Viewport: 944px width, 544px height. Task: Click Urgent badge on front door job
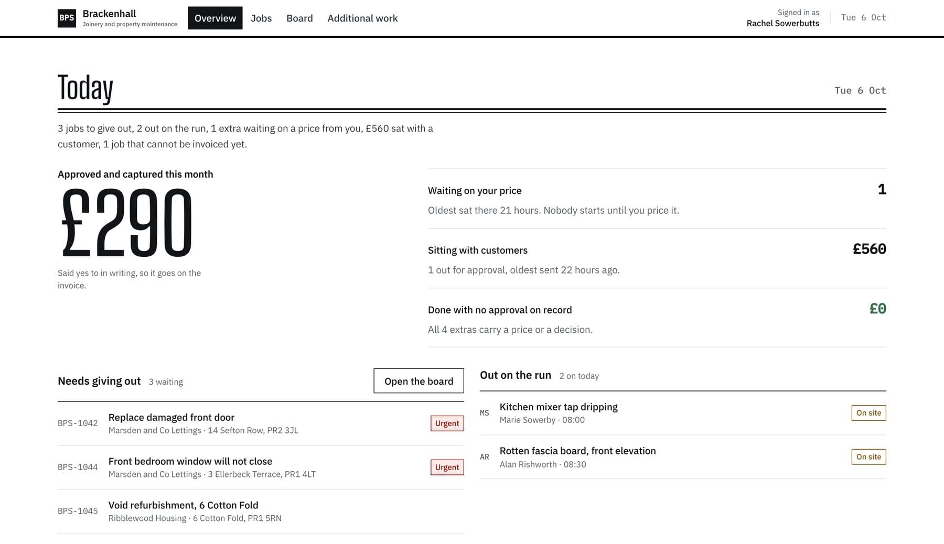point(447,423)
